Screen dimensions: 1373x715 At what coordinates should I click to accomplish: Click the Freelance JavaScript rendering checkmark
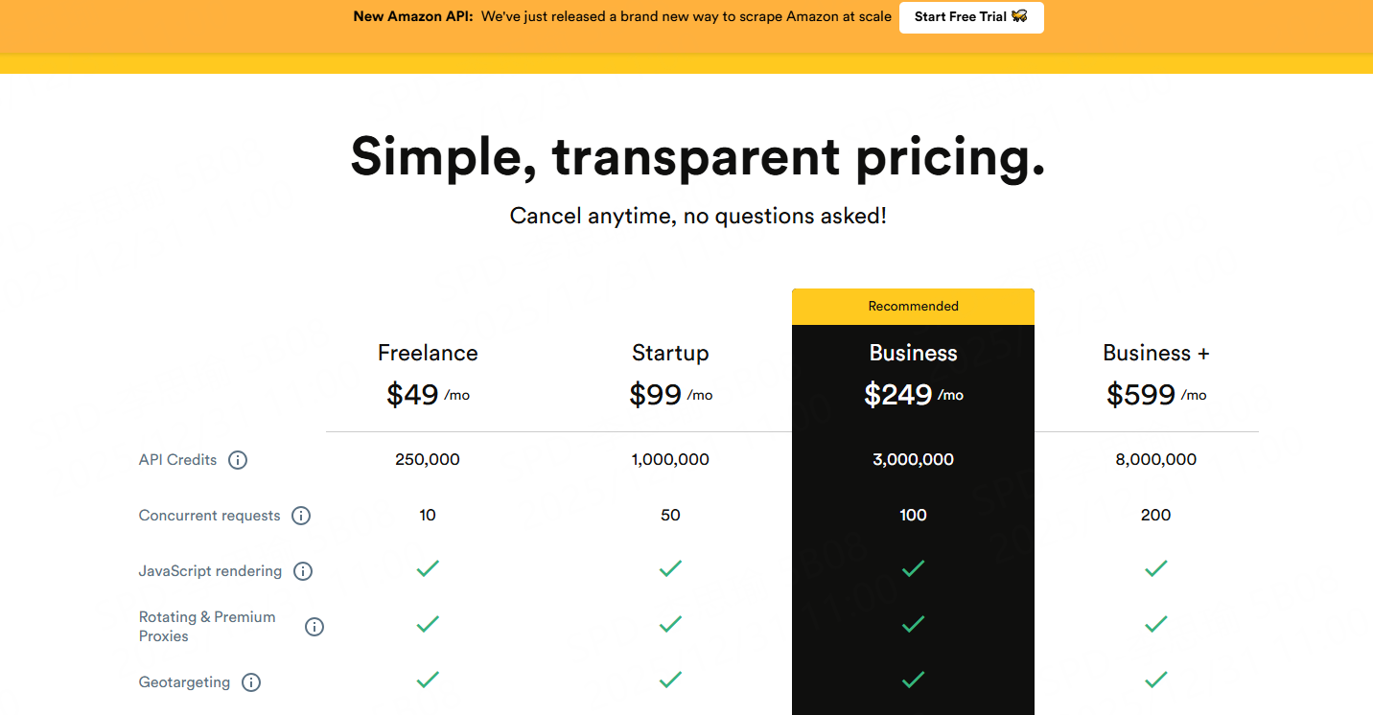point(428,568)
